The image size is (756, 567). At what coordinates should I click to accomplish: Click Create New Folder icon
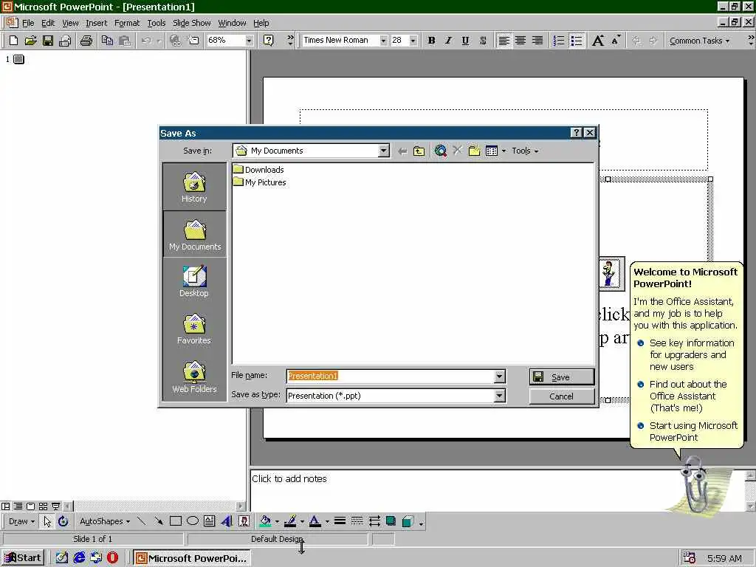(x=475, y=151)
